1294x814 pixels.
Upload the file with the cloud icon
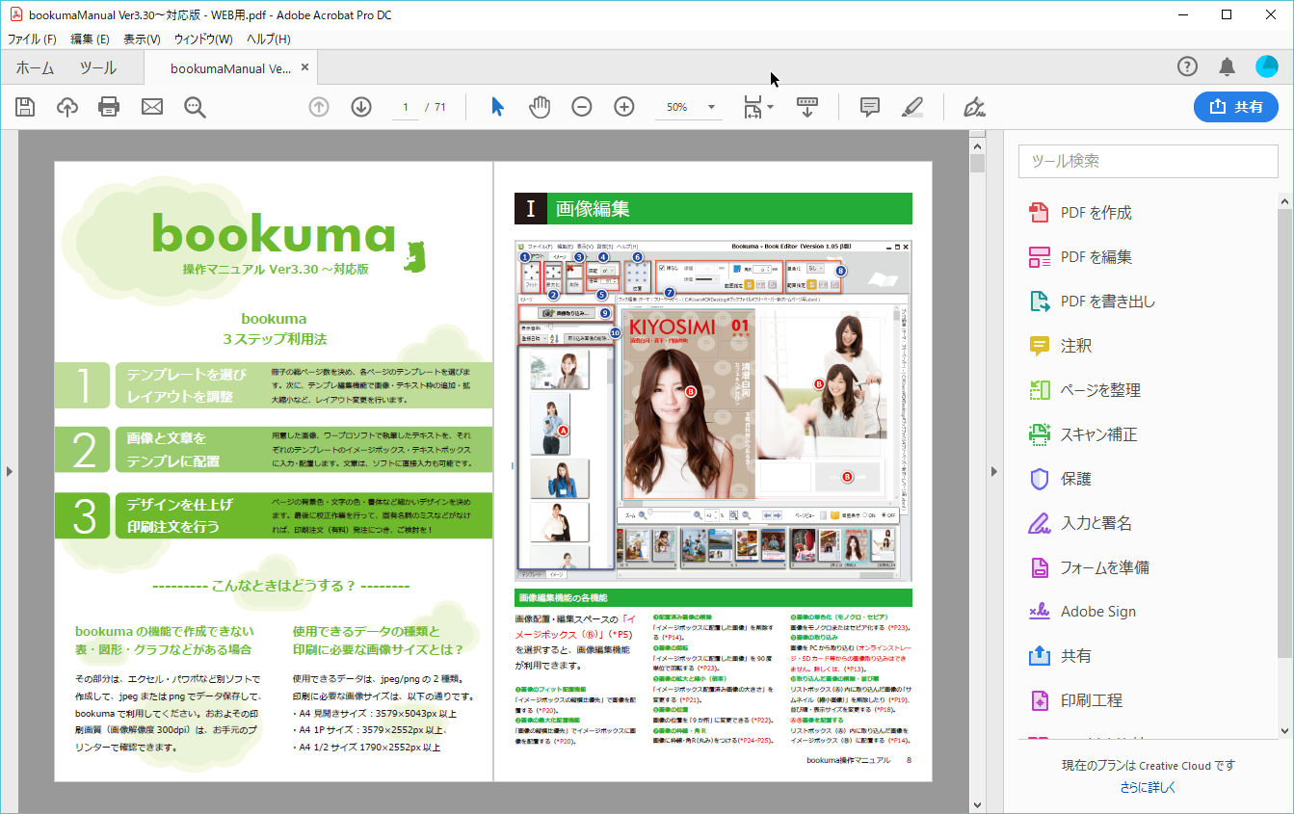67,107
